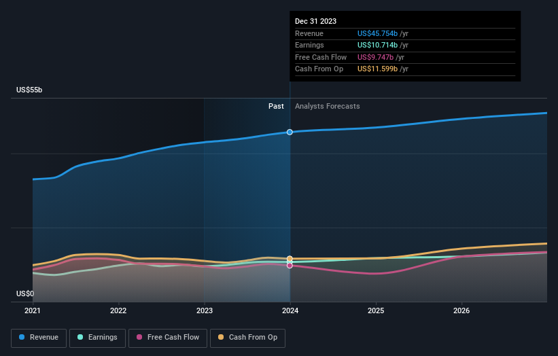The height and width of the screenshot is (356, 558).
Task: Click the 2026 x-axis label
Action: [461, 311]
